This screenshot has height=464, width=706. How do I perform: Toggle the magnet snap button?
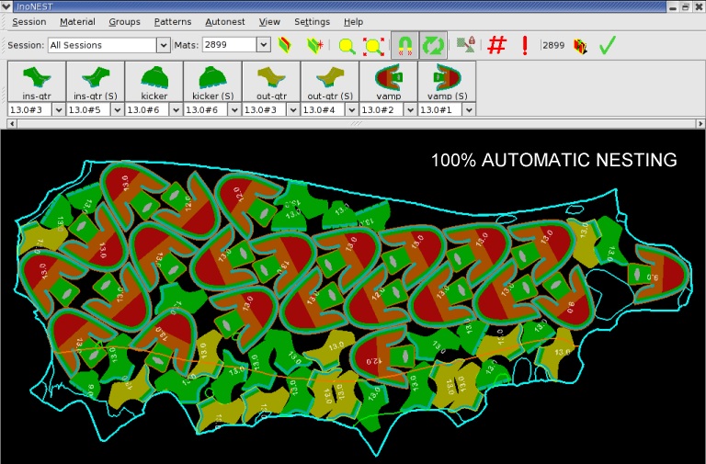click(404, 45)
